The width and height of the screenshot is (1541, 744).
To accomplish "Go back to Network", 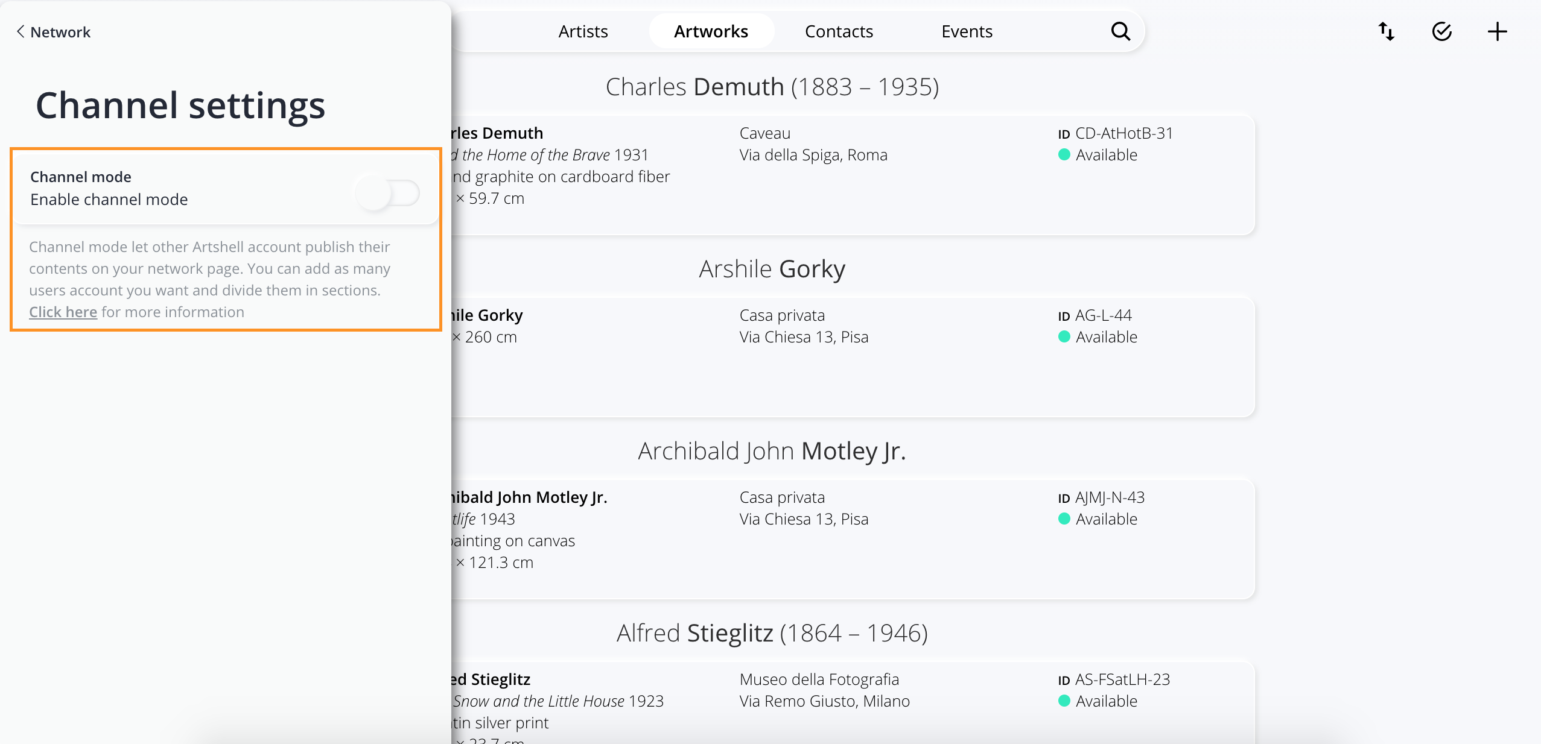I will (x=53, y=32).
